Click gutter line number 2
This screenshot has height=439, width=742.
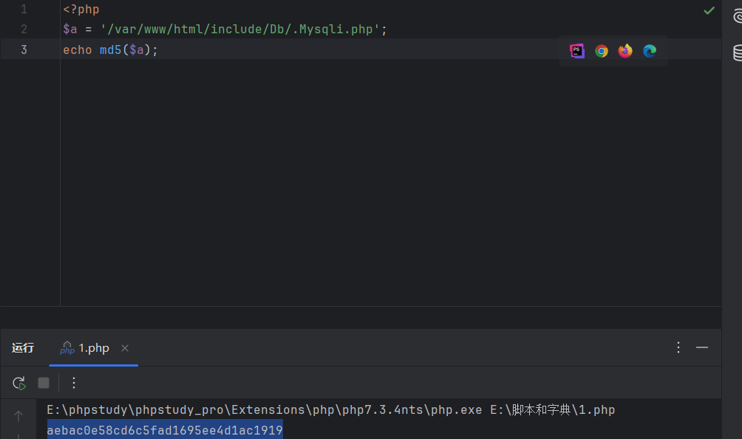[x=24, y=30]
